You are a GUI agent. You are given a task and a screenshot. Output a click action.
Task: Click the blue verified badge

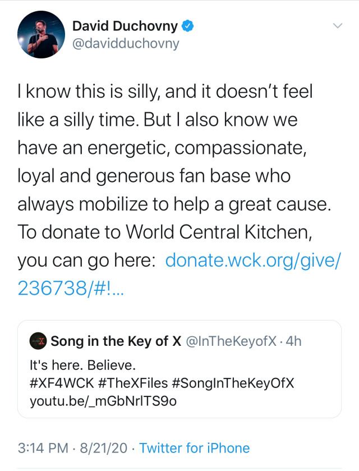190,26
